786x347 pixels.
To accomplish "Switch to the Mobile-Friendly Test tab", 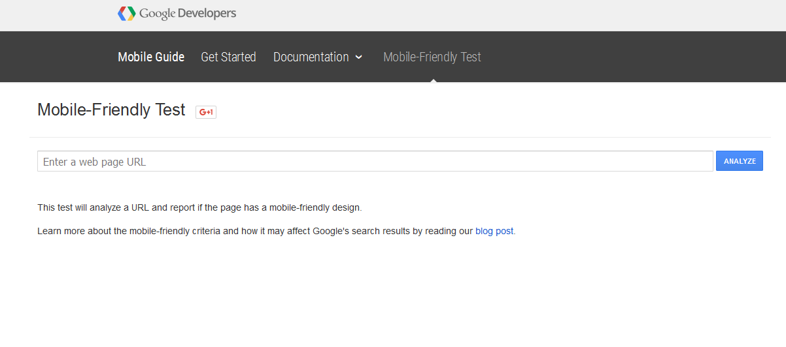I will tap(432, 57).
